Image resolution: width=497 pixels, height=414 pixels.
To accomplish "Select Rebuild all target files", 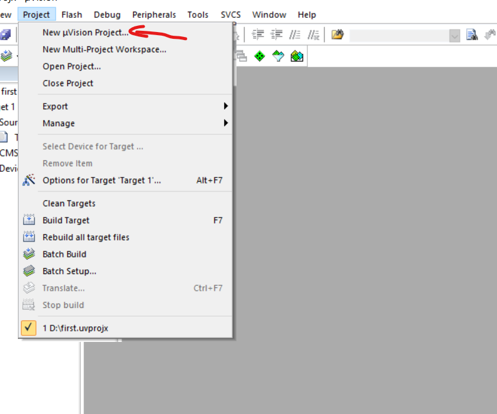I will coord(125,237).
